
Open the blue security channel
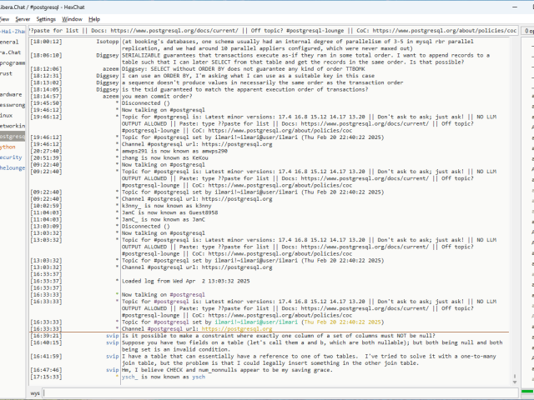pyautogui.click(x=11, y=157)
